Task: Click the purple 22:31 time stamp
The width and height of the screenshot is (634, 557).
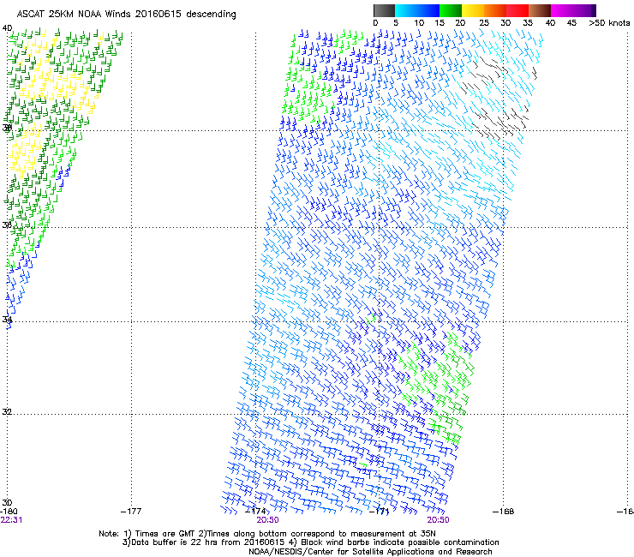Action: tap(11, 520)
